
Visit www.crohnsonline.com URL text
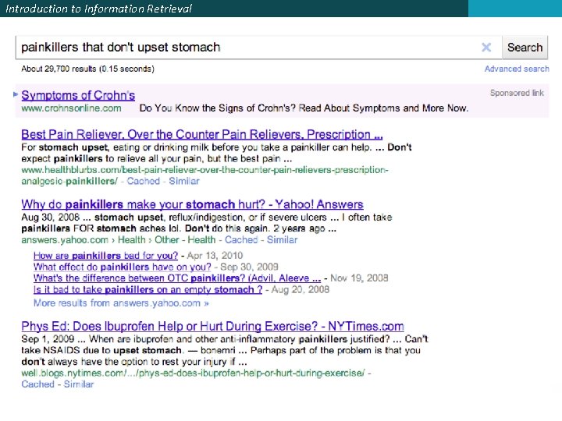[71, 108]
